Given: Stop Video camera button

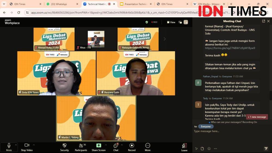Looking at the screenshot, I should tap(27, 147).
